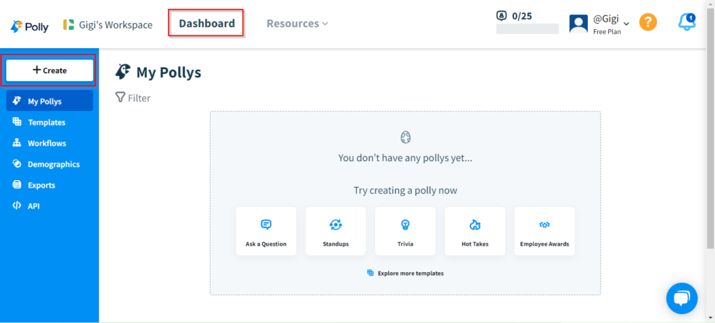715x323 pixels.
Task: Open the notifications bell
Action: pos(687,22)
